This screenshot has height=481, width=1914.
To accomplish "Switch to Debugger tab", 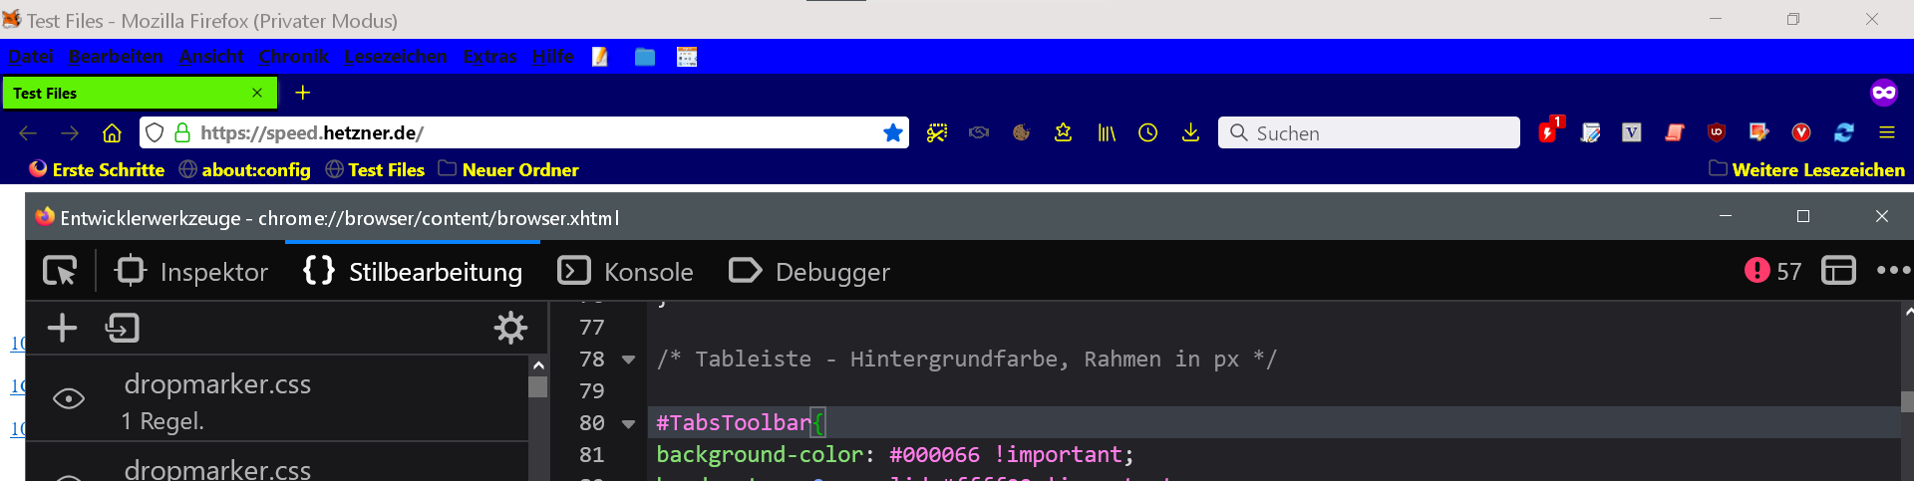I will 809,271.
